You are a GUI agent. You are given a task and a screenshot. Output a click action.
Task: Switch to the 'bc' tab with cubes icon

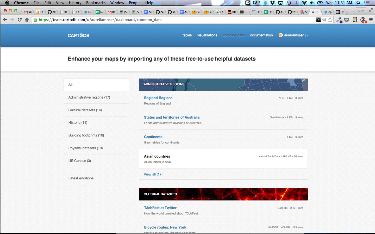[304, 12]
